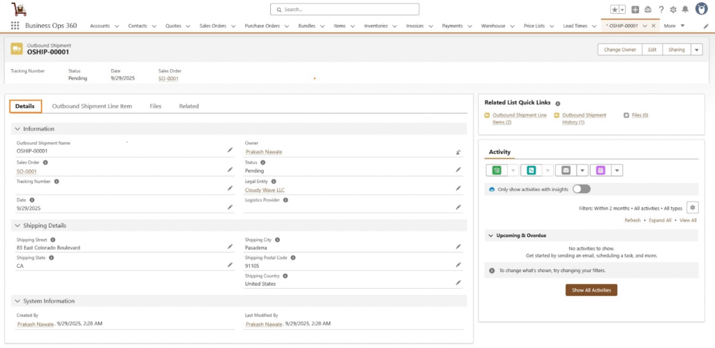Open dropdown next to Sharing button
715x348 pixels.
[x=696, y=50]
